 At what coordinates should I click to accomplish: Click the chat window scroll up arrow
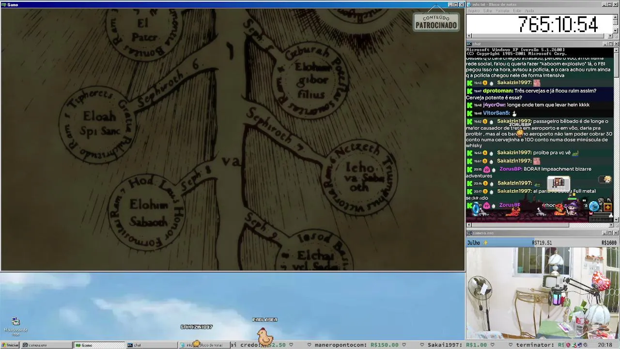coord(616,50)
